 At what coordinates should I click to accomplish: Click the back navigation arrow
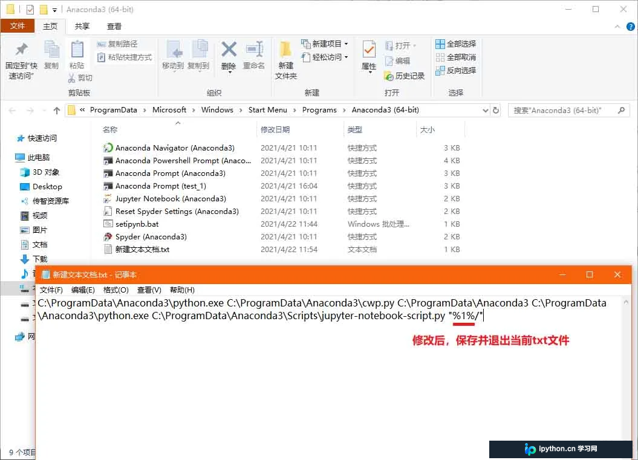coord(12,110)
